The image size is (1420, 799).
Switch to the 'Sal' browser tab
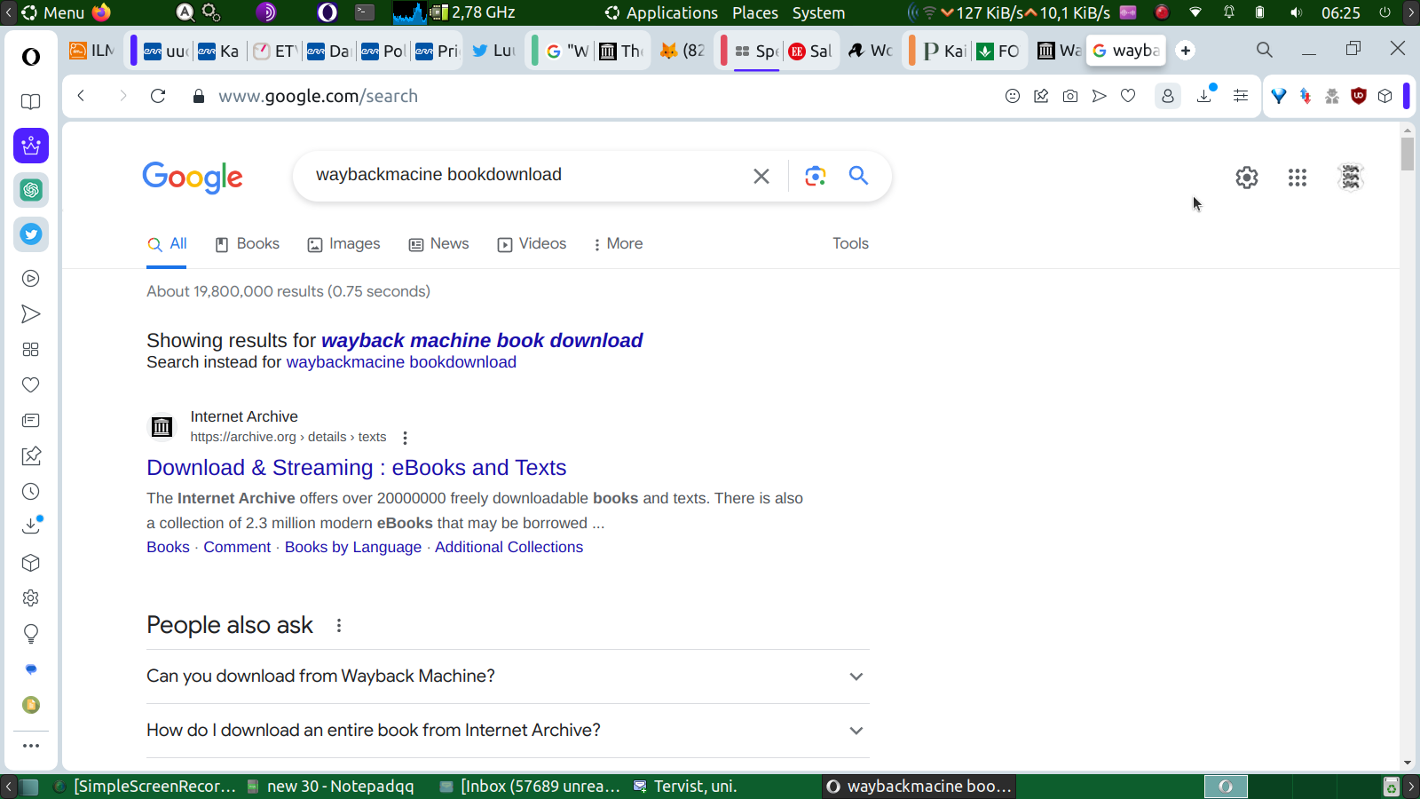(810, 51)
